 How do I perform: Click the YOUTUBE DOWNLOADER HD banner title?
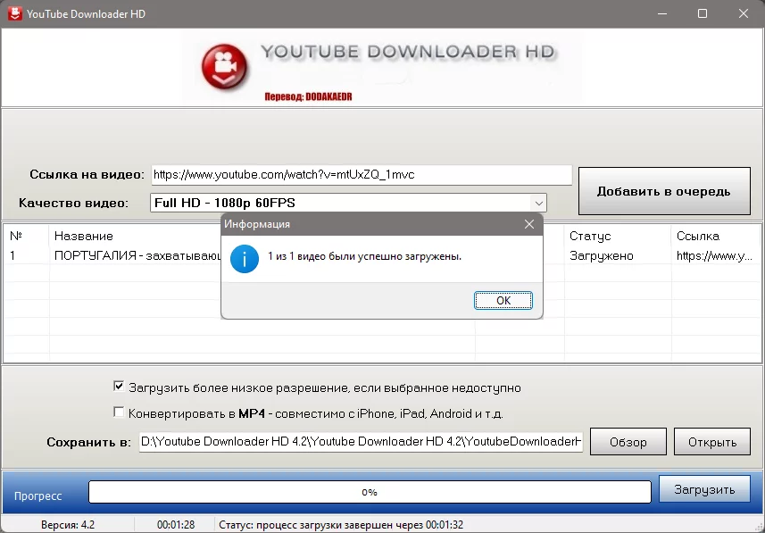[x=408, y=52]
